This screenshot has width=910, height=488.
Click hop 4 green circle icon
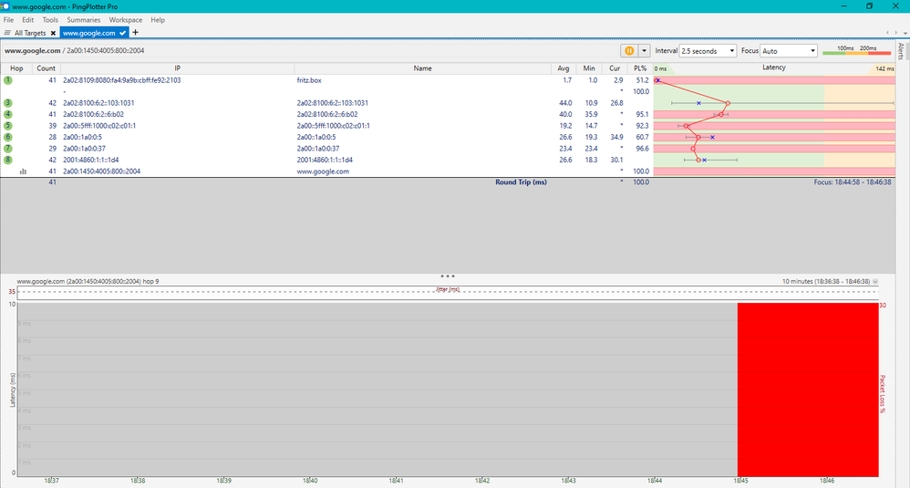click(7, 114)
